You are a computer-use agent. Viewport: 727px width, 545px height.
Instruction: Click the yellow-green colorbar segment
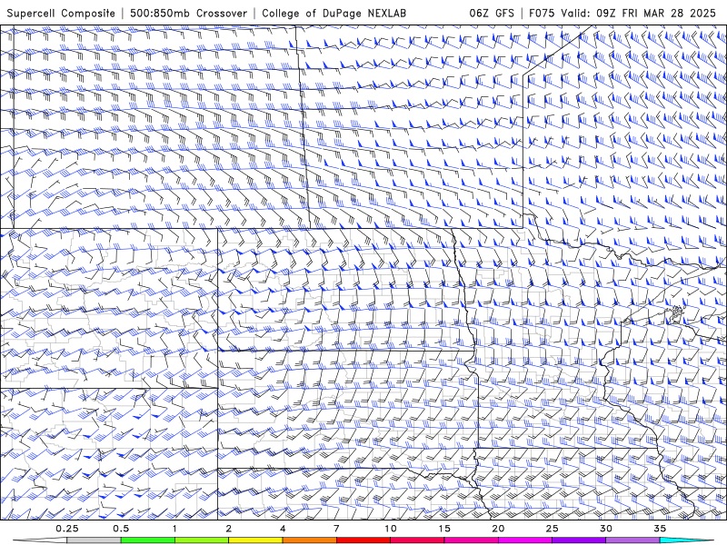tap(202, 540)
